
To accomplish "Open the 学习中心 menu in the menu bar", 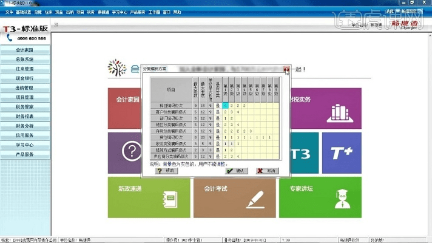I will click(x=120, y=12).
